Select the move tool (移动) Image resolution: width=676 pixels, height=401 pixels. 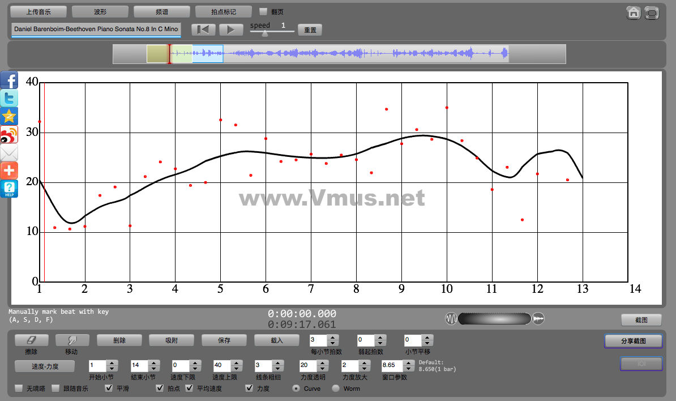pos(71,340)
